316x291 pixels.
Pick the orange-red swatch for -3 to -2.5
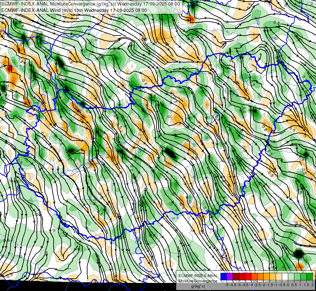click(254, 277)
